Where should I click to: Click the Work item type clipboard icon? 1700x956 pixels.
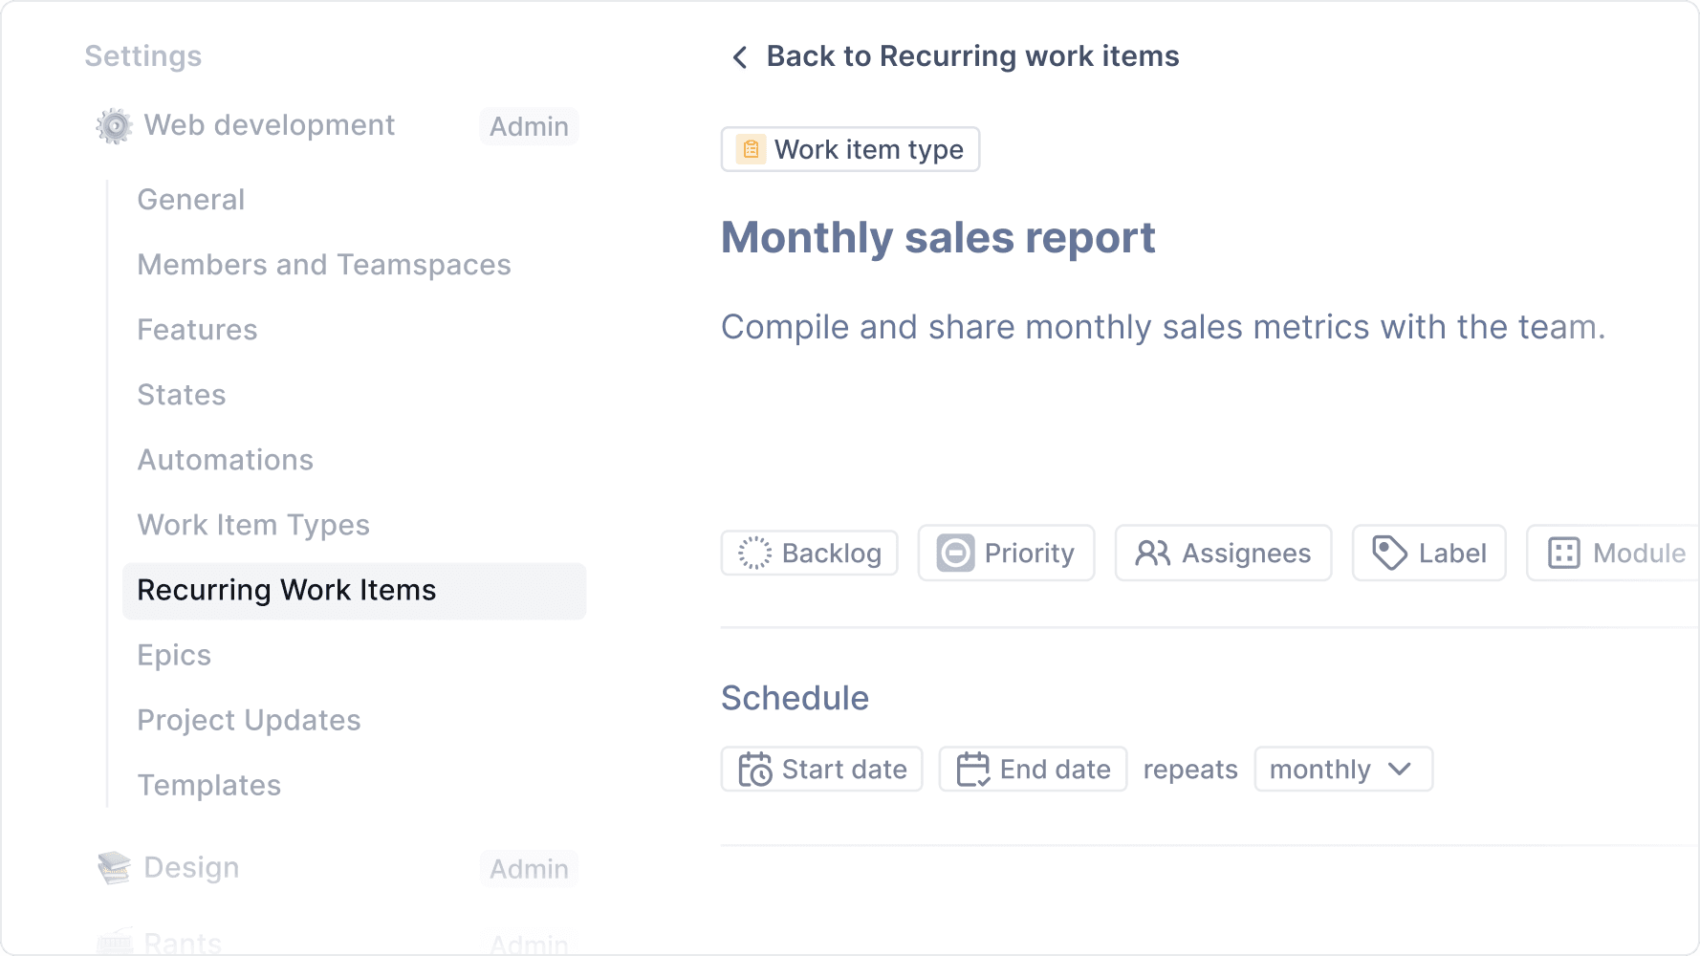tap(750, 149)
